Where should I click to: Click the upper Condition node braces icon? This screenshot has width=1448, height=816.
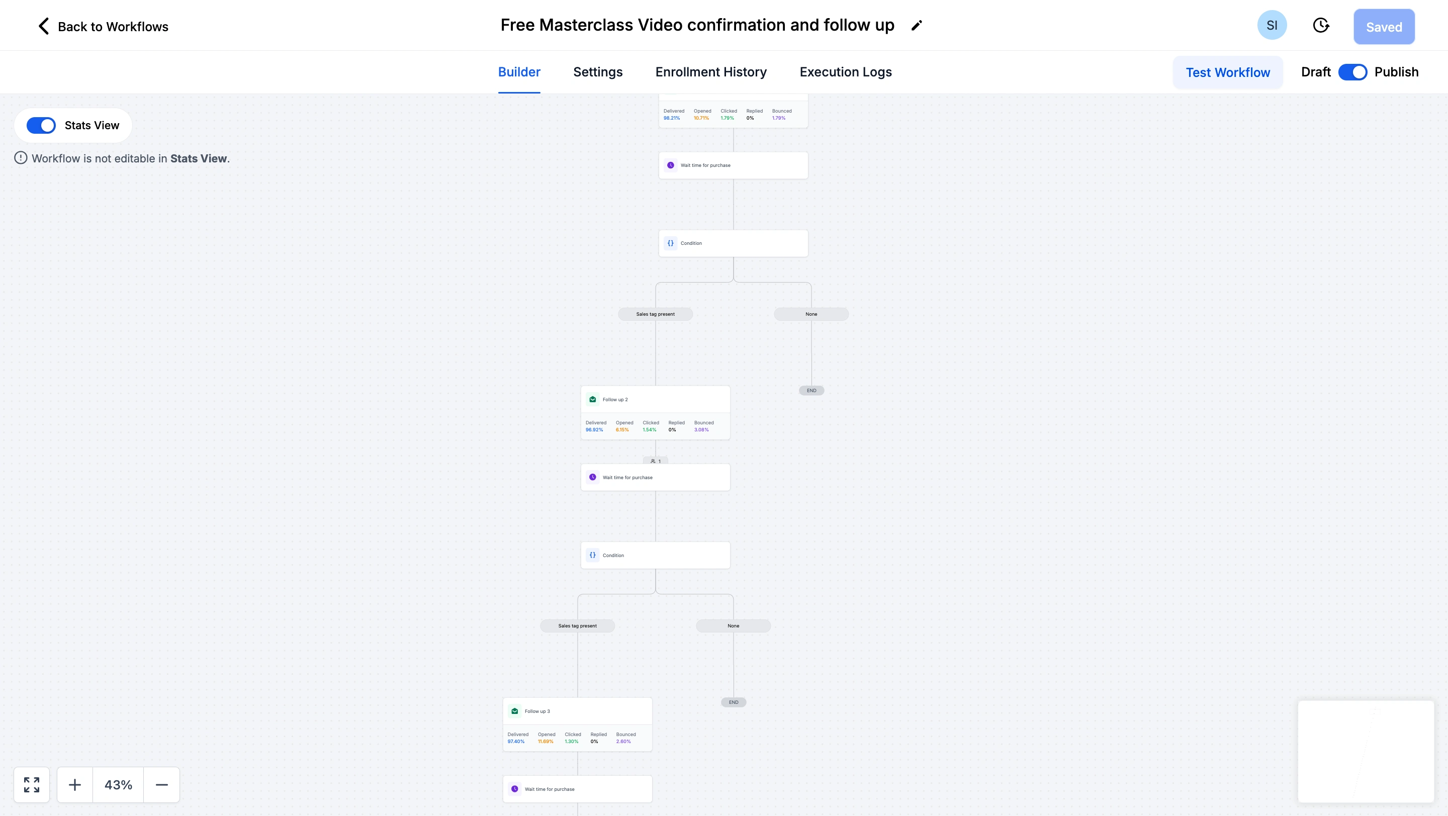pos(671,243)
